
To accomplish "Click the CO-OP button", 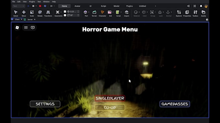I will pyautogui.click(x=110, y=108).
